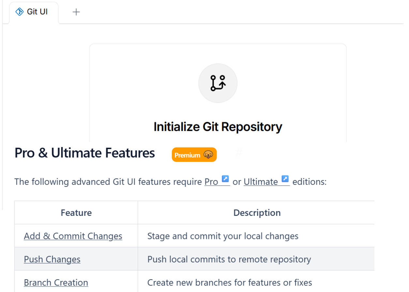
Task: Click the dog emoji in the Premium badge
Action: (x=208, y=155)
